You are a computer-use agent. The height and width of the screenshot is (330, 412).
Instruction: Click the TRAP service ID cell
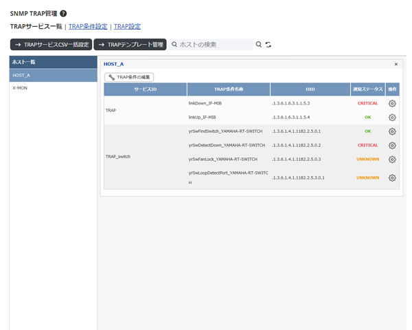point(146,110)
